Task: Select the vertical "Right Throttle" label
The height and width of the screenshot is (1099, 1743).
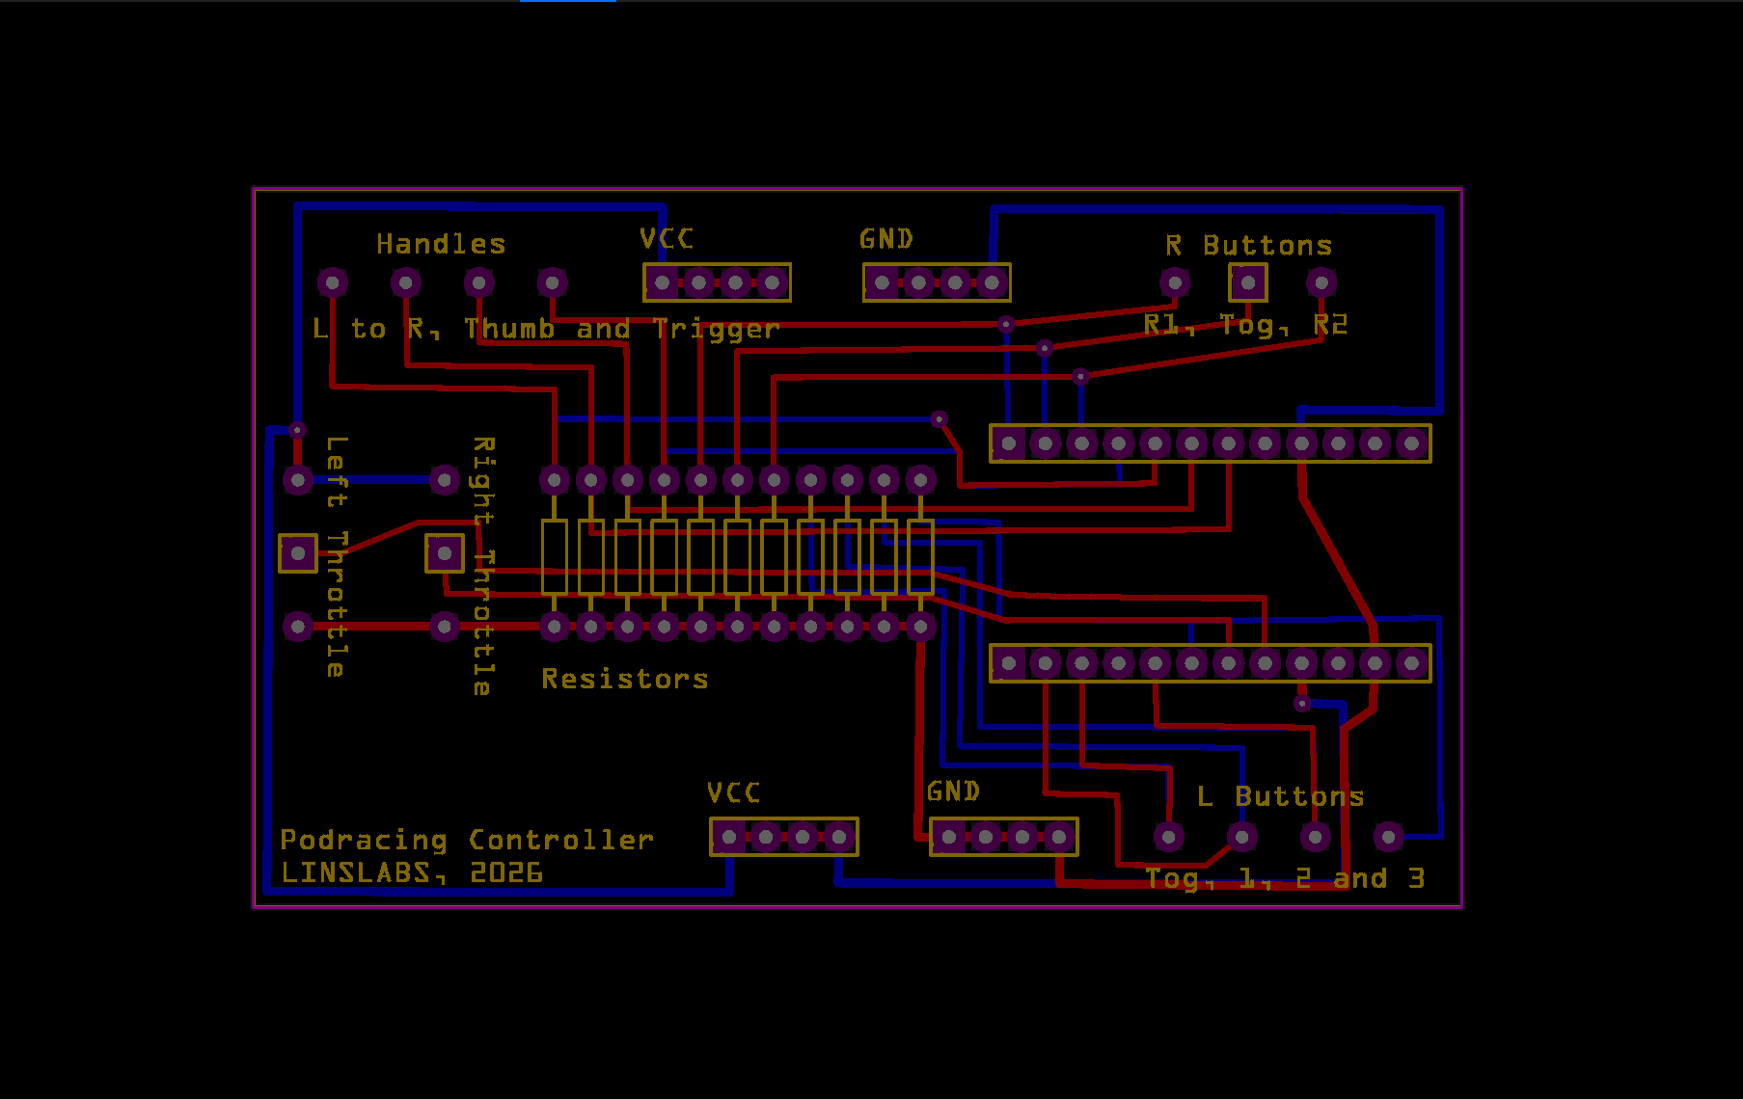Action: click(x=482, y=566)
